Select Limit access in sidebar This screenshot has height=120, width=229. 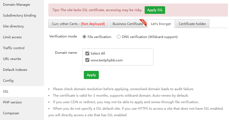[12, 37]
